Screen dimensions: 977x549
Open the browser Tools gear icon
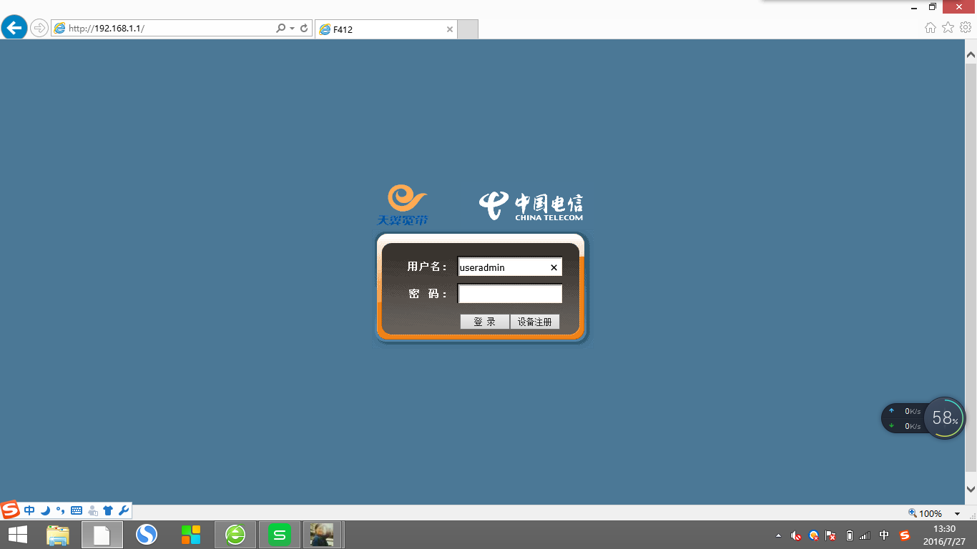966,28
